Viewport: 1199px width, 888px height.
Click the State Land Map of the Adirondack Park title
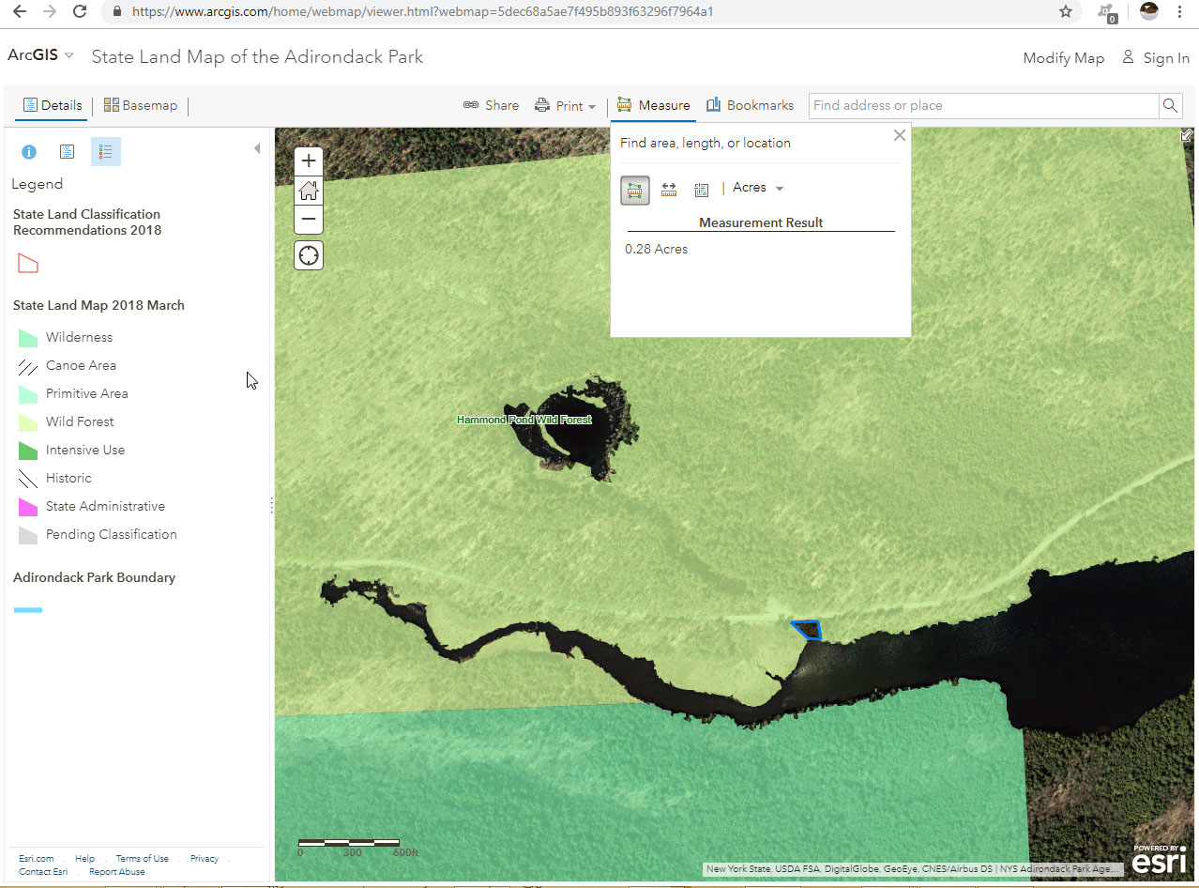coord(257,56)
